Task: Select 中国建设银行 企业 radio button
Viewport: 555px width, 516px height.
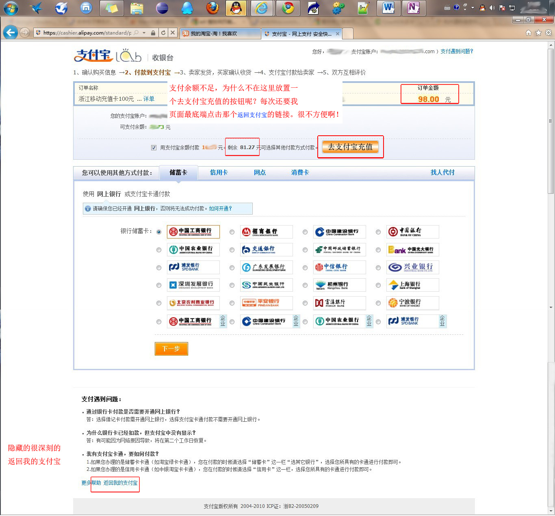Action: click(x=232, y=322)
